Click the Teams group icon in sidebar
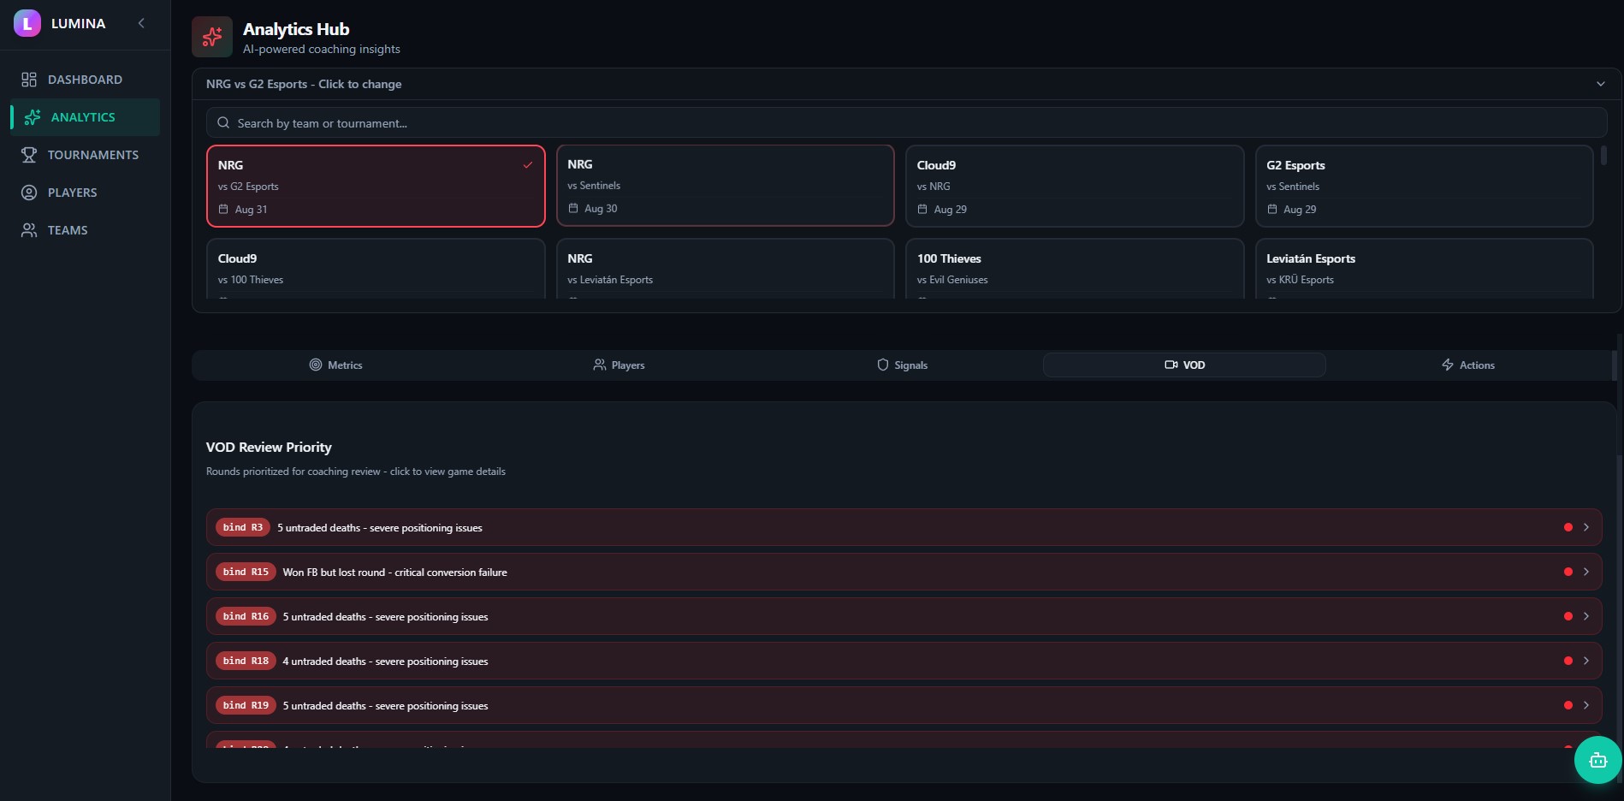 pos(29,230)
